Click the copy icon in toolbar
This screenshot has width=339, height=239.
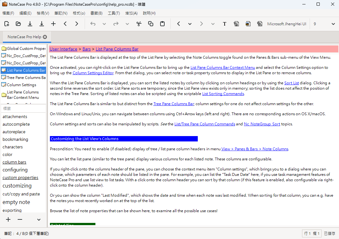coord(151,24)
